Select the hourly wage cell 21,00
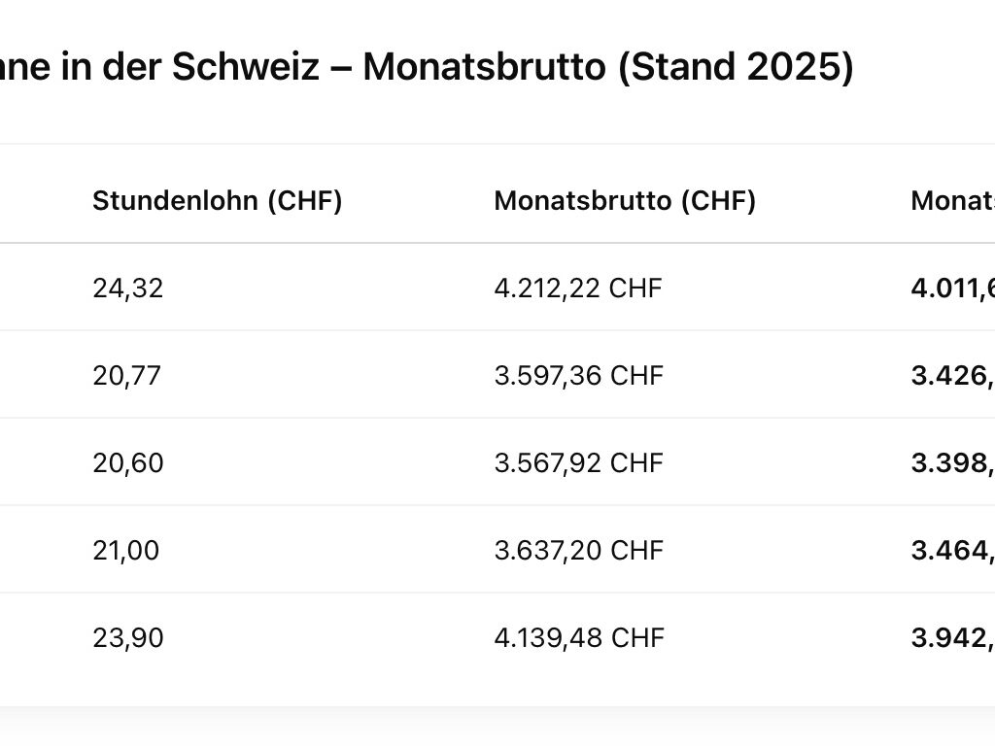 coord(126,551)
